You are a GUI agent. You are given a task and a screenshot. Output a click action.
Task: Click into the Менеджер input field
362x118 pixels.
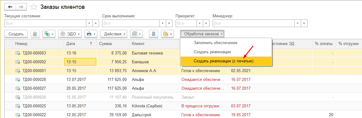point(254,23)
